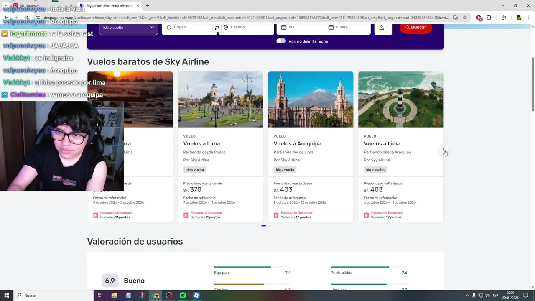Click the red Buscar search button
The height and width of the screenshot is (301, 535).
416,27
